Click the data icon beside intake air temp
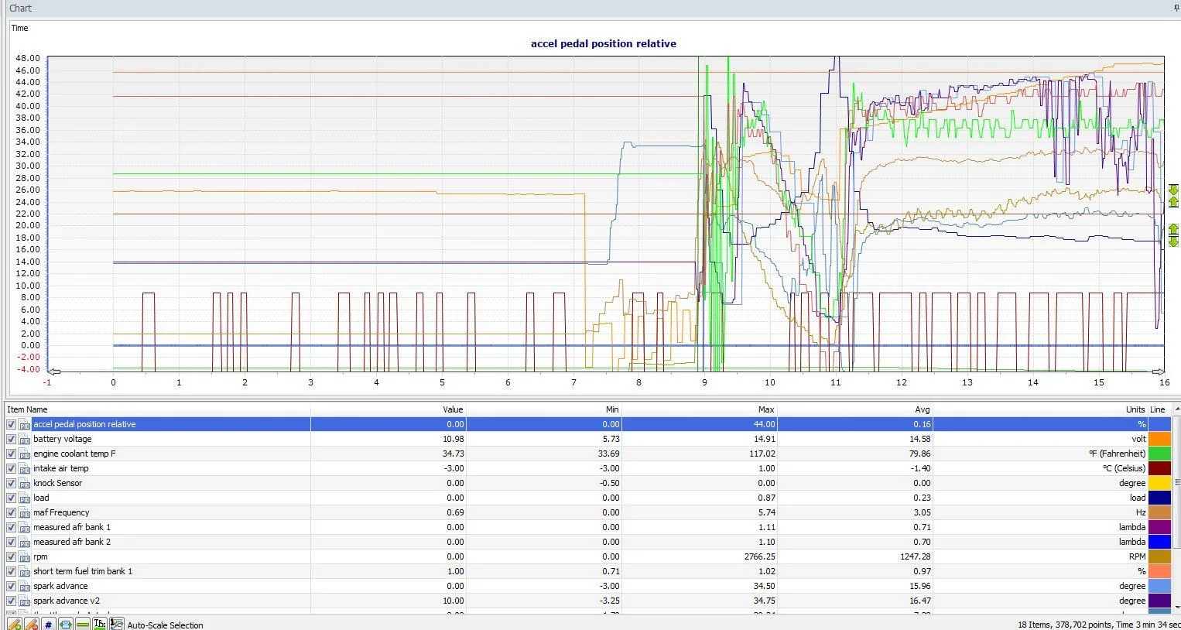The width and height of the screenshot is (1181, 630). coord(25,469)
